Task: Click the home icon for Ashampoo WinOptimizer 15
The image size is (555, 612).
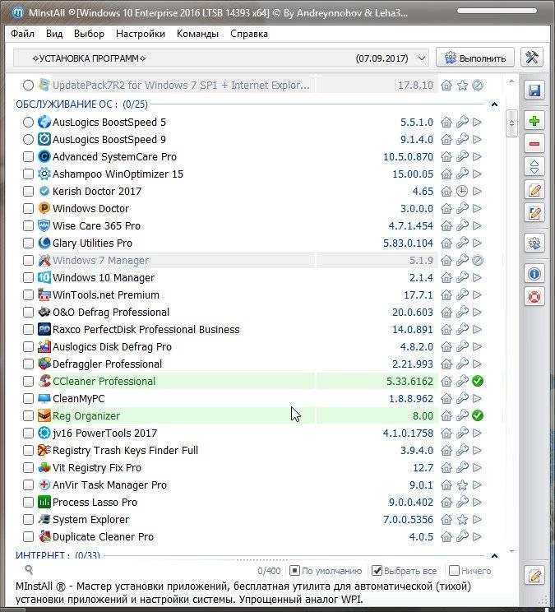Action: pyautogui.click(x=446, y=174)
